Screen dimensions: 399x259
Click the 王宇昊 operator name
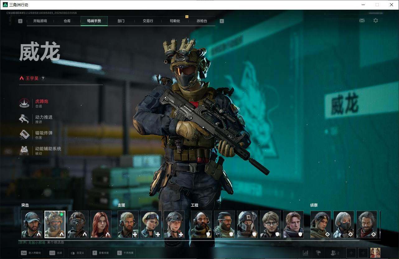[x=32, y=78]
